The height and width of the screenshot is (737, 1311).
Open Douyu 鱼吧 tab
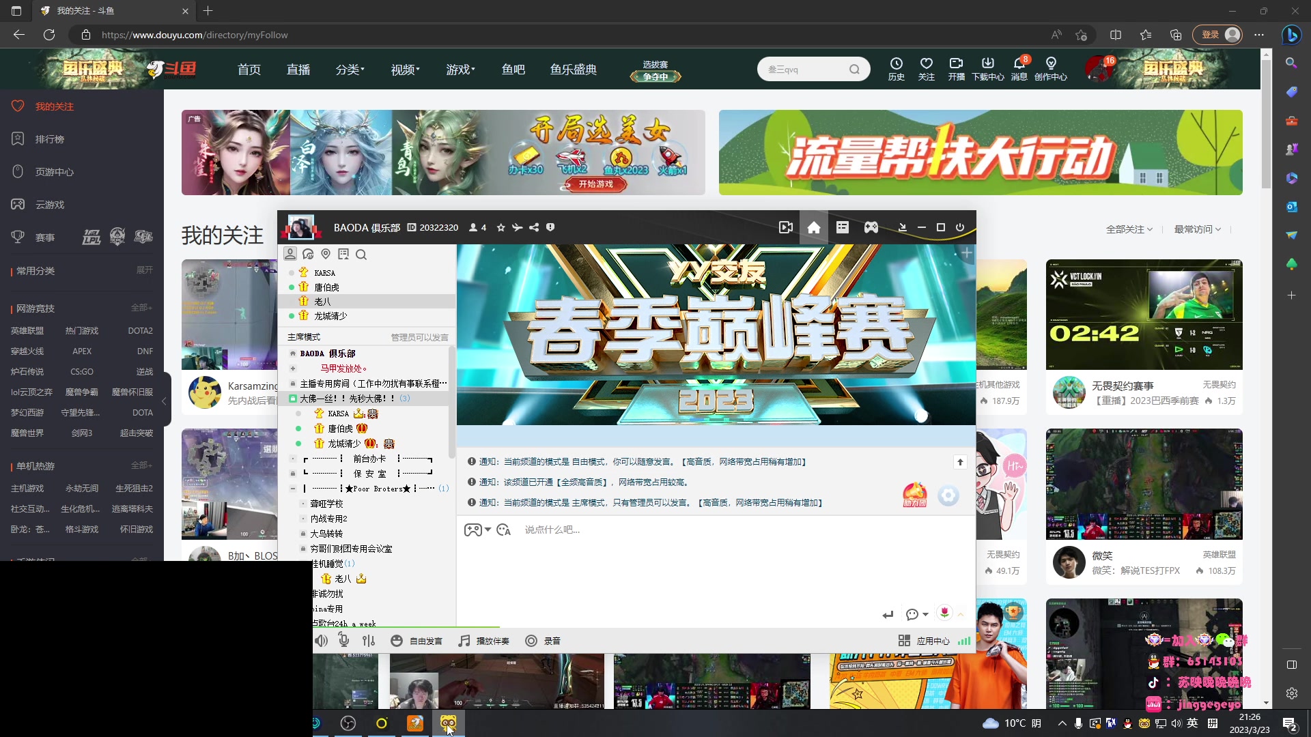pyautogui.click(x=513, y=69)
